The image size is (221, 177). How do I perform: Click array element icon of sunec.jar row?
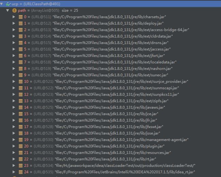click(21, 75)
